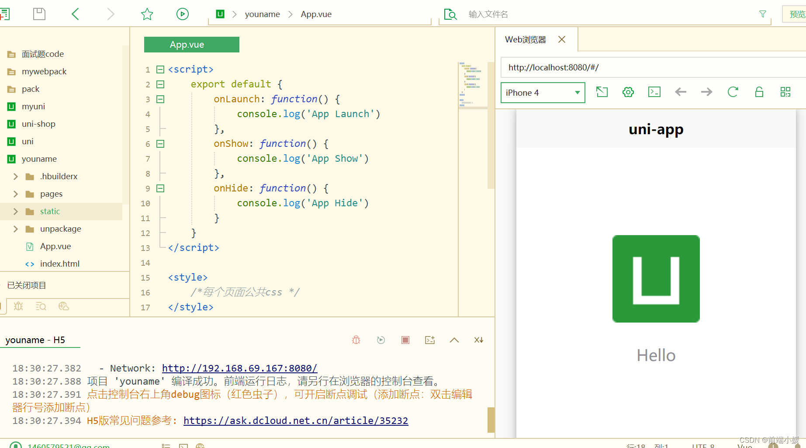This screenshot has width=806, height=448.
Task: Click the HBuilderX project icon in breadcrumb
Action: (x=220, y=14)
